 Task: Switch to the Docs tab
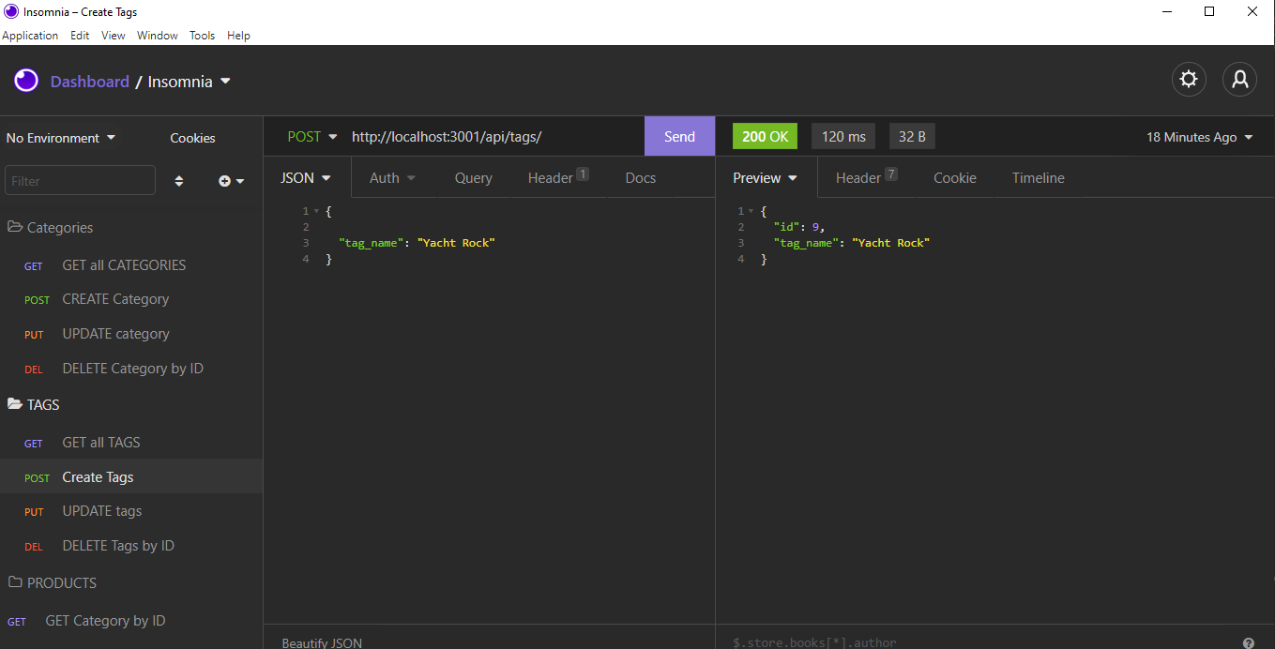641,177
